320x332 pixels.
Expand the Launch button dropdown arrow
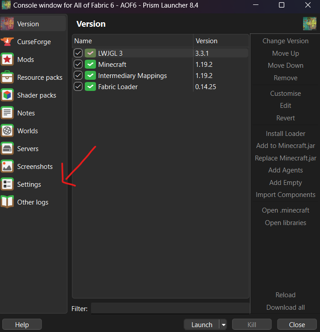[223, 325]
